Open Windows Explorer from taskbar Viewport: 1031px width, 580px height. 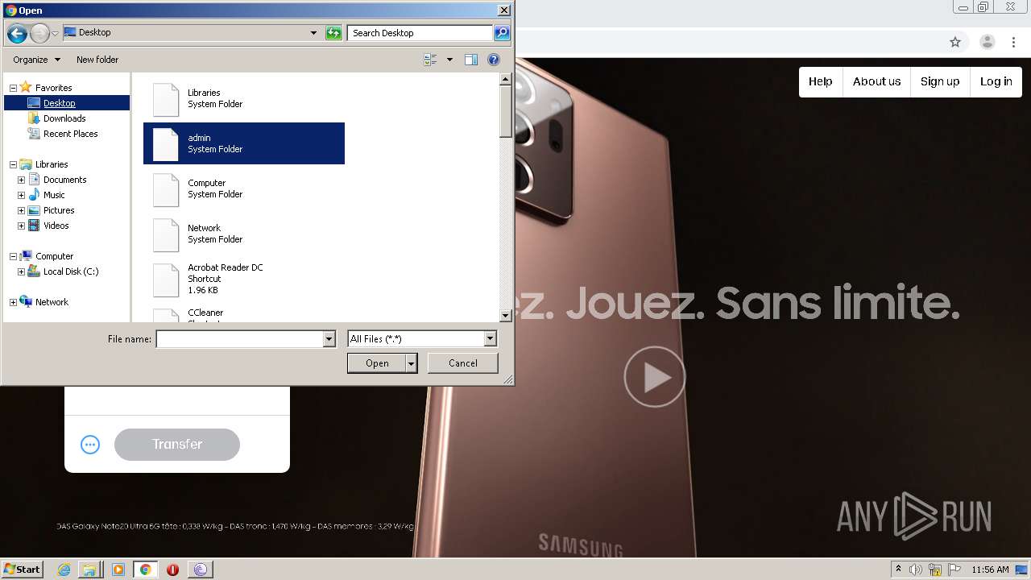(89, 570)
